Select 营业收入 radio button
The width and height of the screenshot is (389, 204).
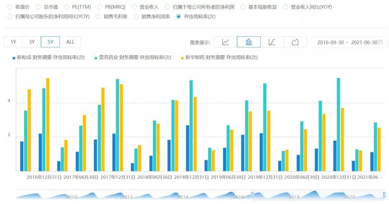(x=134, y=7)
